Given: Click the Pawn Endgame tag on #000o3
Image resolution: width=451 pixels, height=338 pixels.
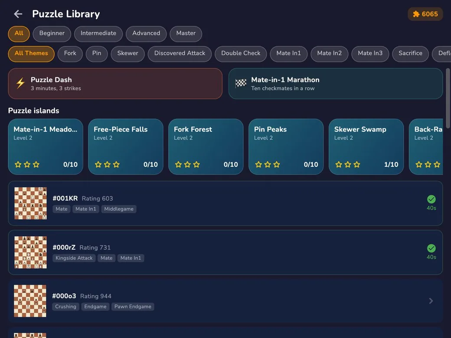Looking at the screenshot, I should (x=133, y=307).
